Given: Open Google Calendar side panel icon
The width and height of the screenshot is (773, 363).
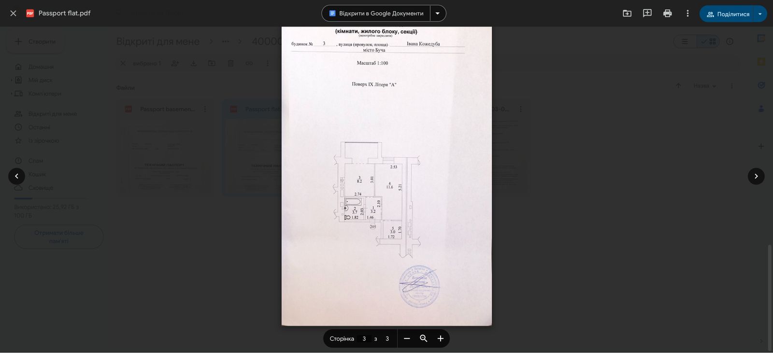Looking at the screenshot, I should pos(761,38).
